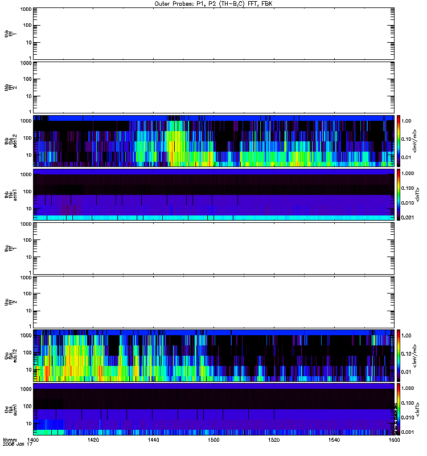Viewport: 427px width, 456px height.
Task: Click the 100 y-tick of thc fbk edc12 panel
Action: (27, 353)
